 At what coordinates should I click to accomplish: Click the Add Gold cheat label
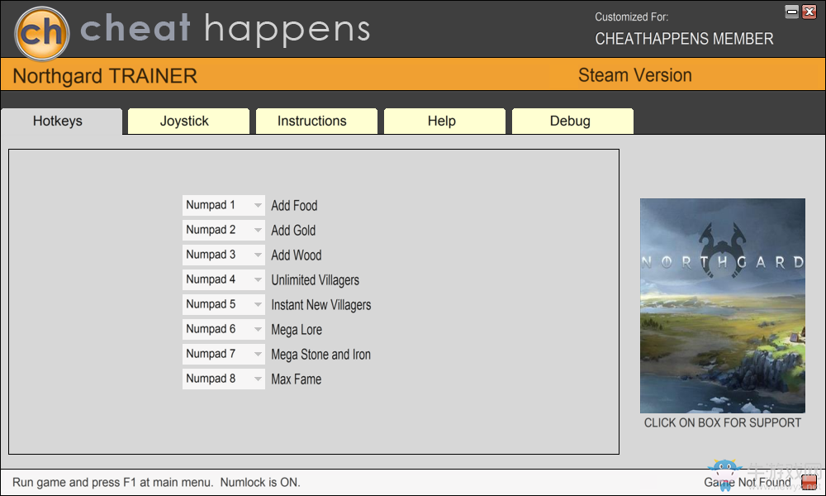point(293,231)
